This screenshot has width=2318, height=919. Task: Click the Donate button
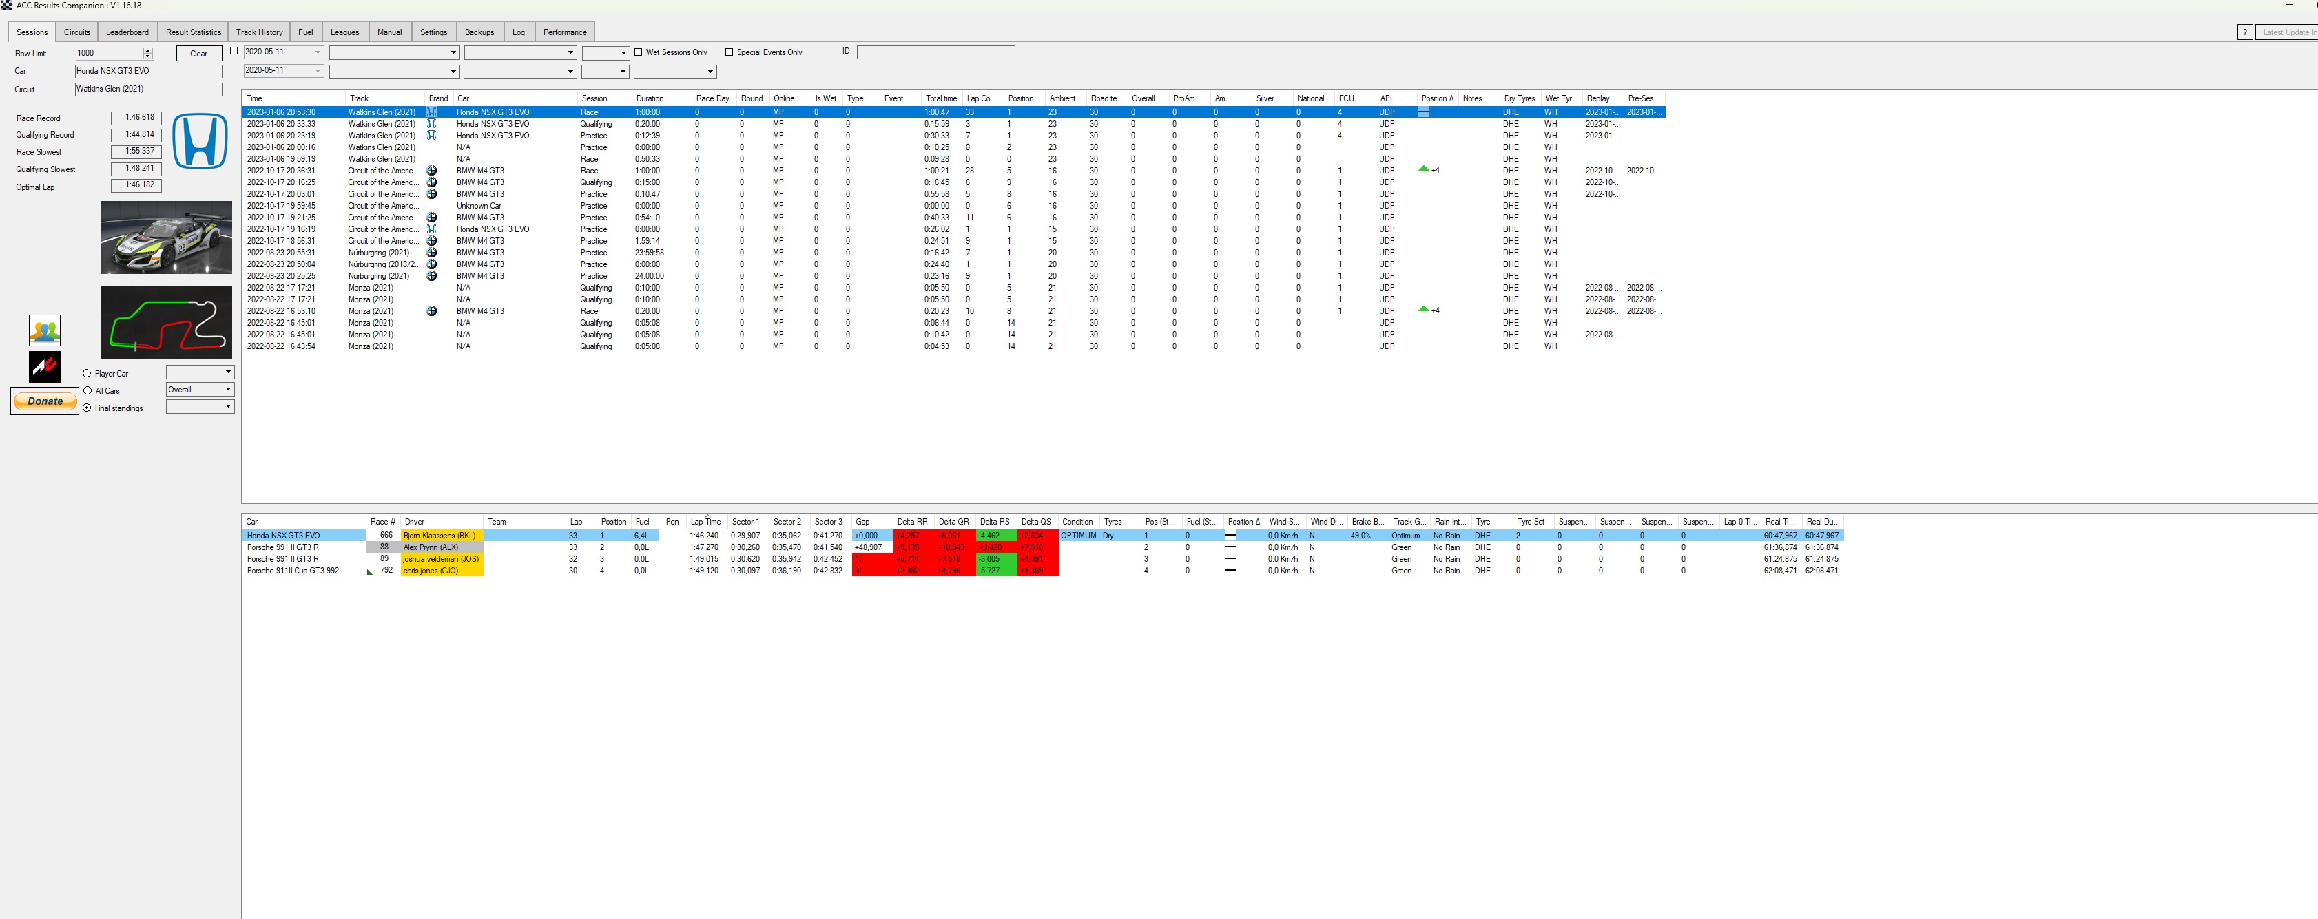tap(45, 401)
